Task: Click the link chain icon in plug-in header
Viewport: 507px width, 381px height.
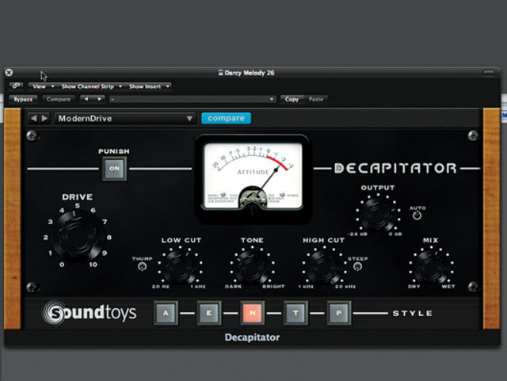Action: pos(16,86)
